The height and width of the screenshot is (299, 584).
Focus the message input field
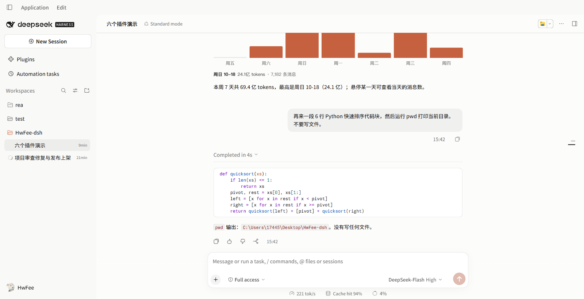(x=338, y=261)
